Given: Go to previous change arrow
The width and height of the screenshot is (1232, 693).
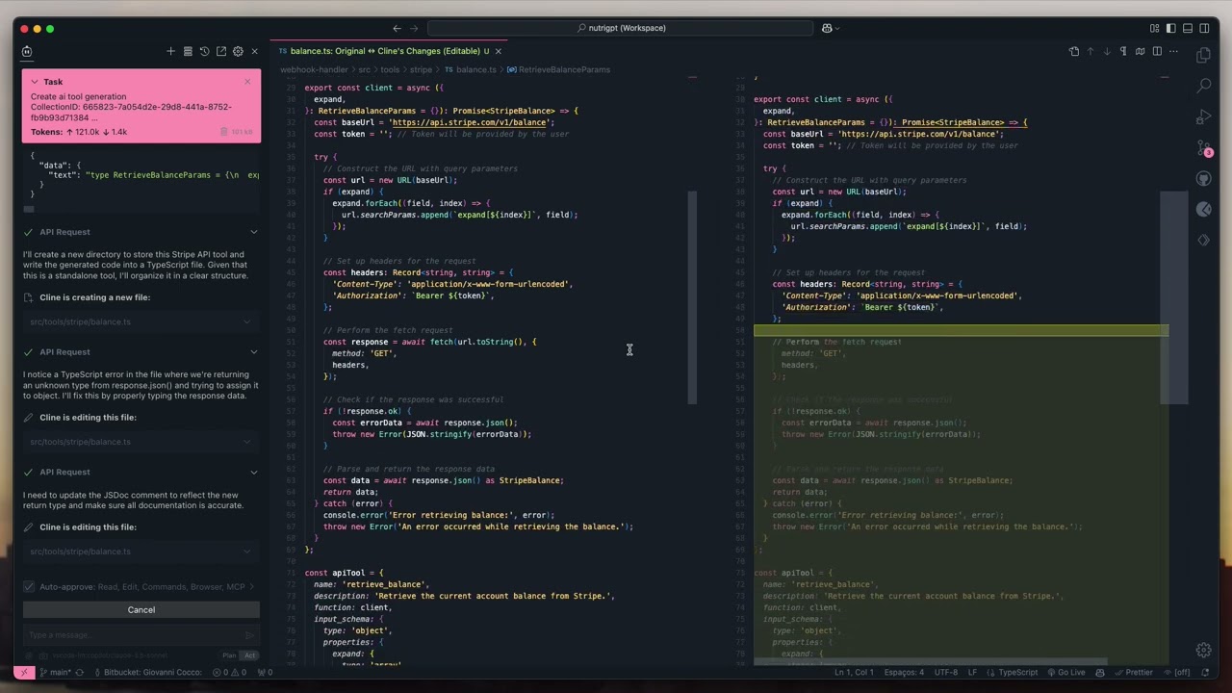Looking at the screenshot, I should 1091,51.
